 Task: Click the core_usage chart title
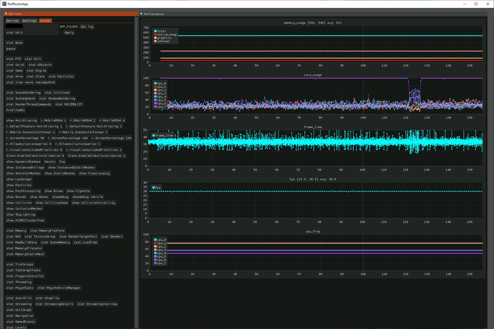pos(313,75)
